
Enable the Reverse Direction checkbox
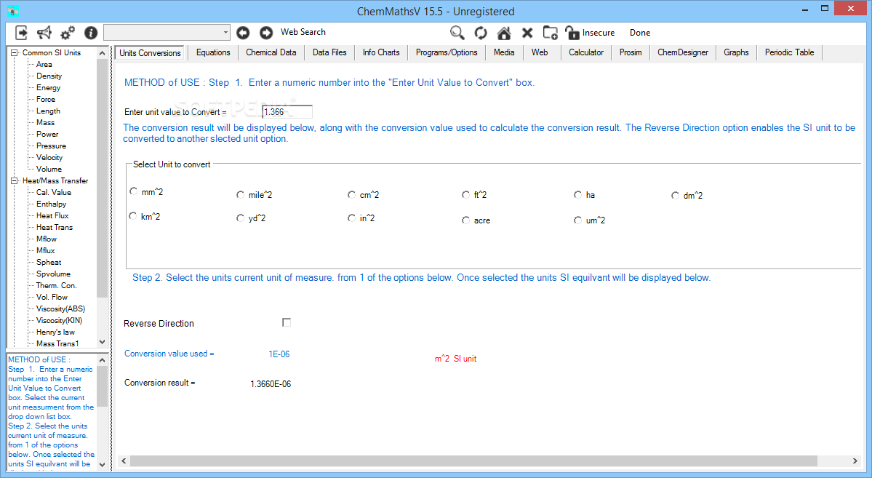pos(287,322)
